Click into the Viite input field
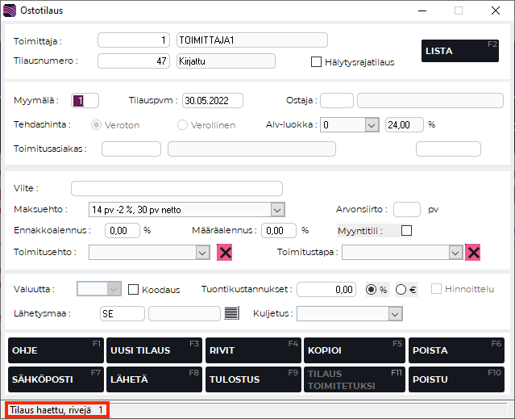The height and width of the screenshot is (419, 515). pyautogui.click(x=177, y=189)
